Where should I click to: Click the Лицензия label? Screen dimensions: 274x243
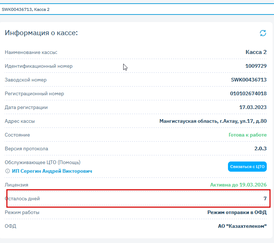coord(16,185)
